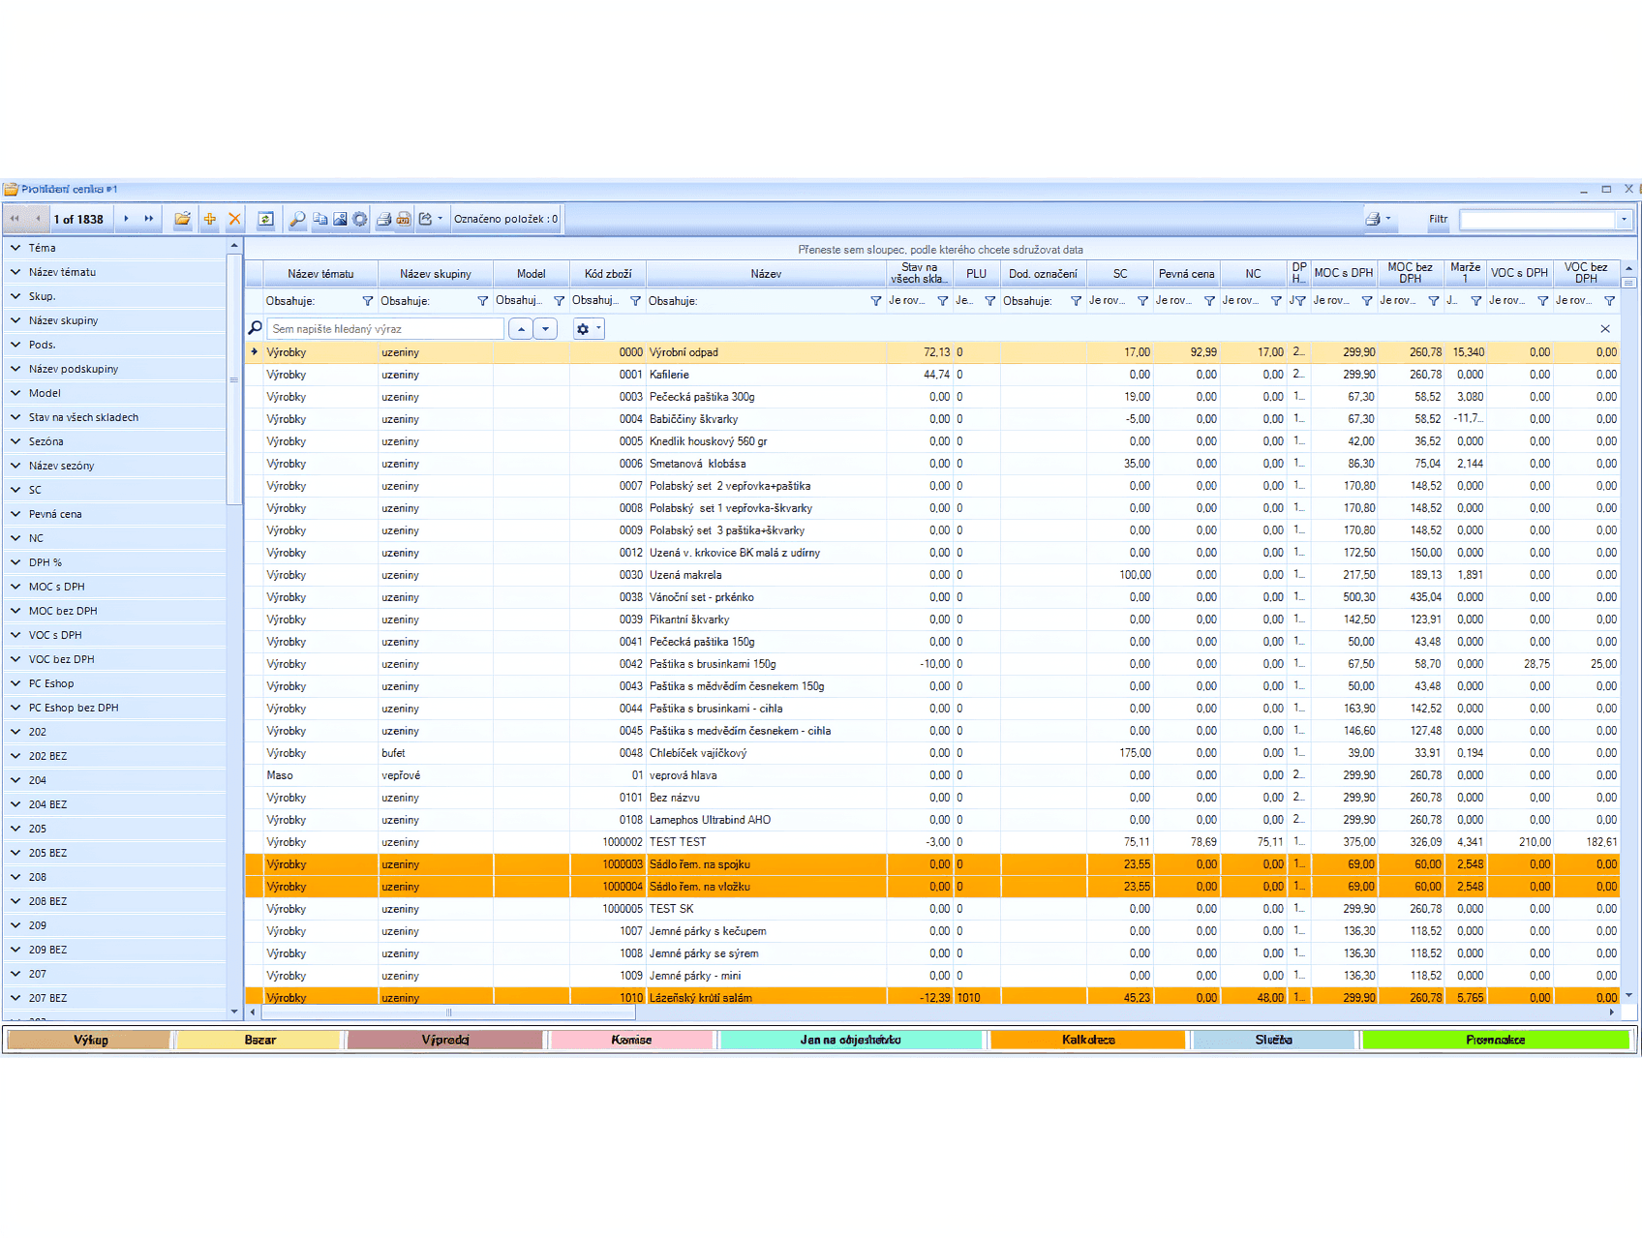Select the Kalkulace color legend
Viewport: 1642px width, 1239px height.
point(1088,1040)
